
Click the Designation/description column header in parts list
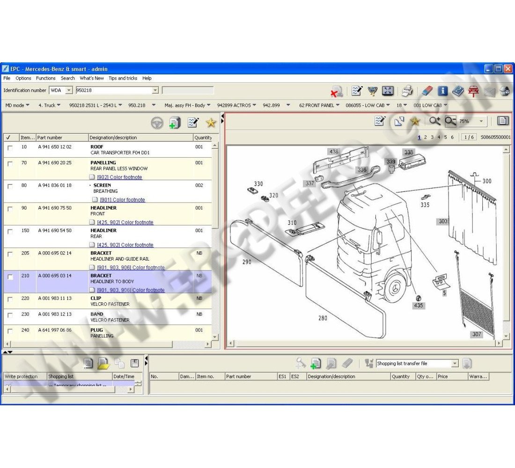coord(140,138)
